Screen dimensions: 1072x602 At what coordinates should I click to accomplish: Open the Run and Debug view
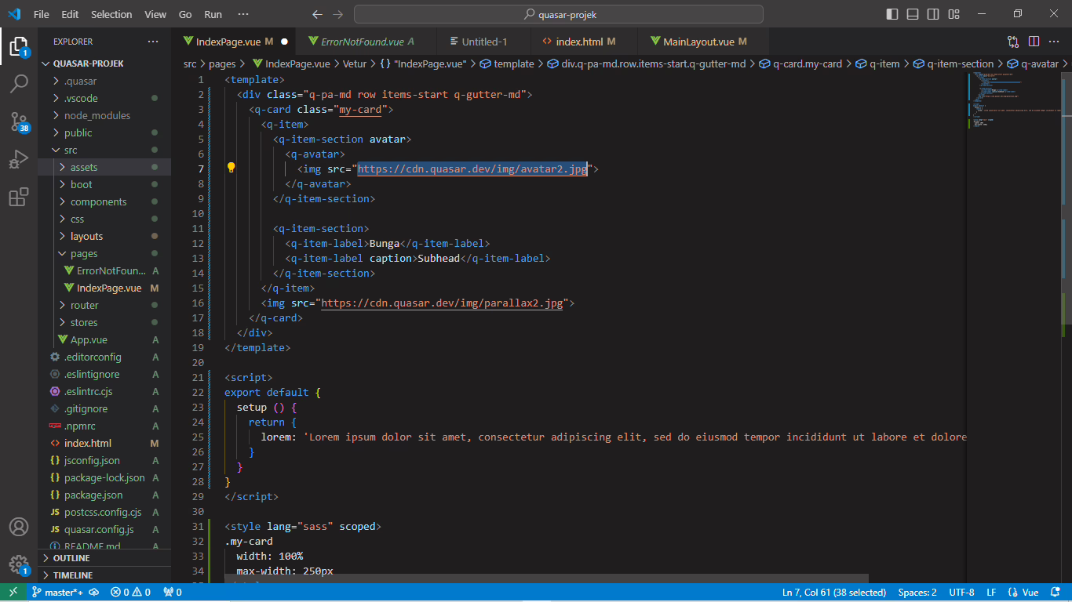[x=19, y=159]
